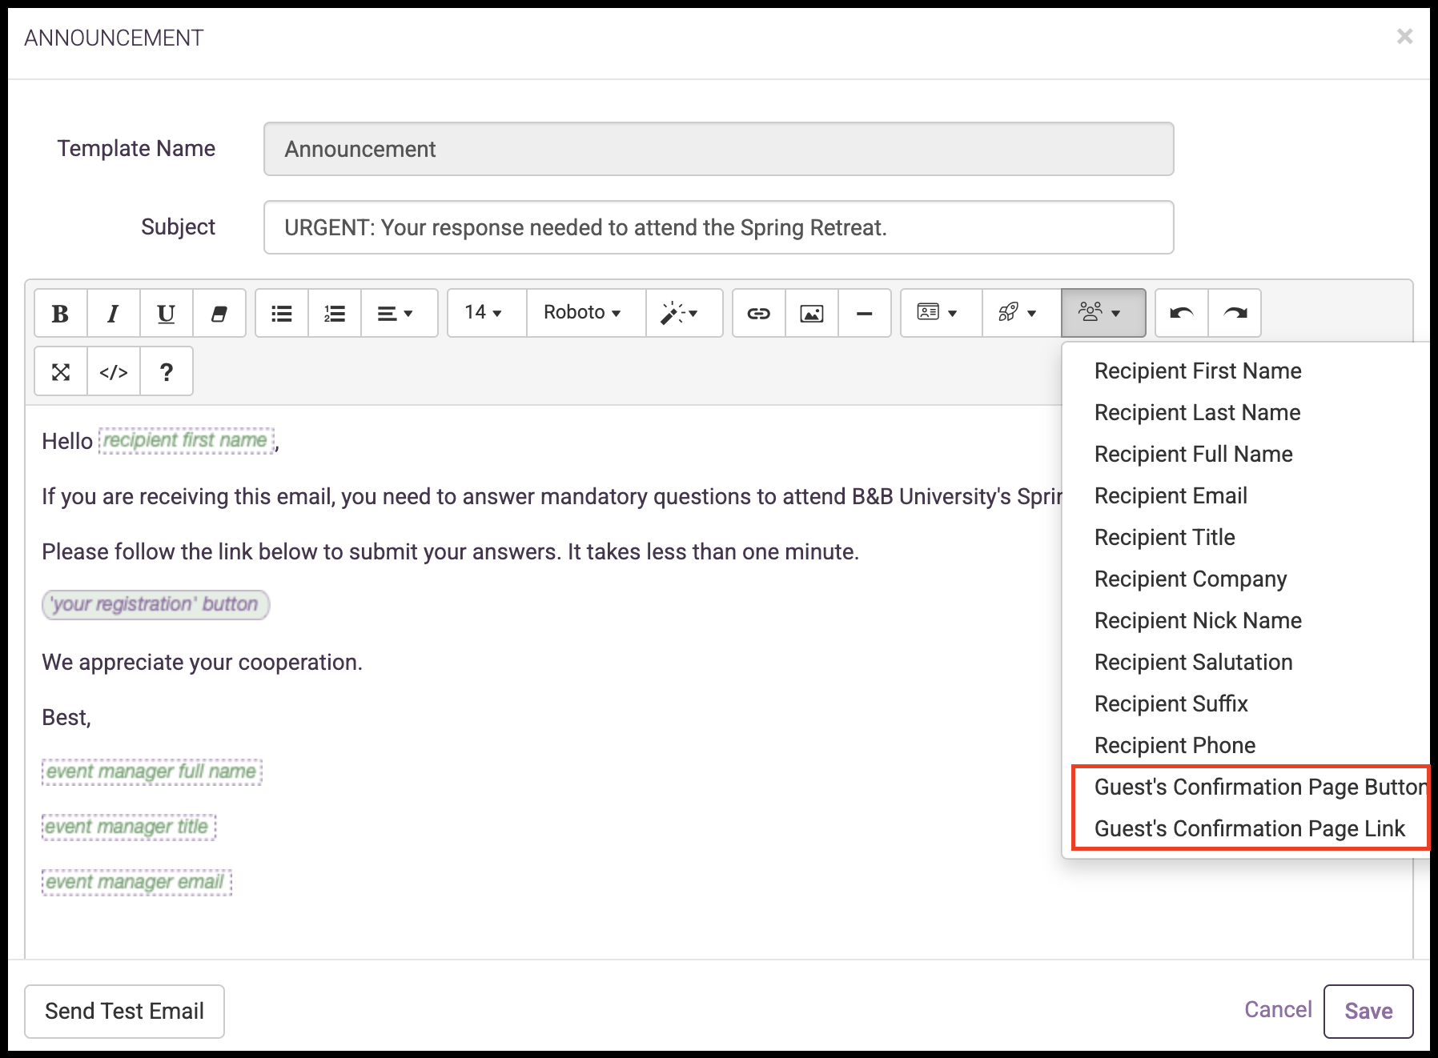
Task: Click the 'Best,' closing line
Action: pyautogui.click(x=66, y=718)
